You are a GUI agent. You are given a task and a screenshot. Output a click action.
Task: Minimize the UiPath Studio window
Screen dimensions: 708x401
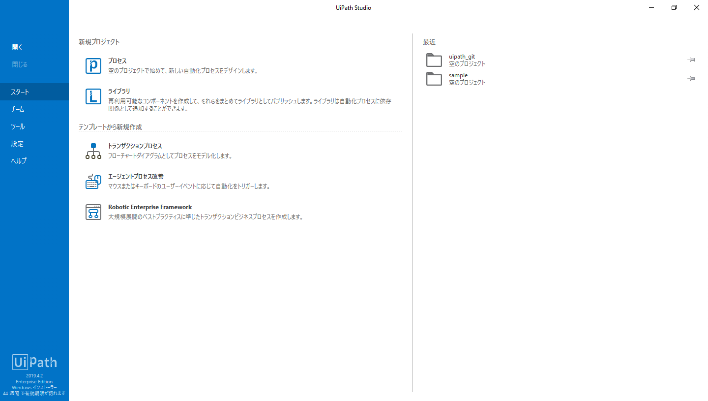[x=651, y=7]
